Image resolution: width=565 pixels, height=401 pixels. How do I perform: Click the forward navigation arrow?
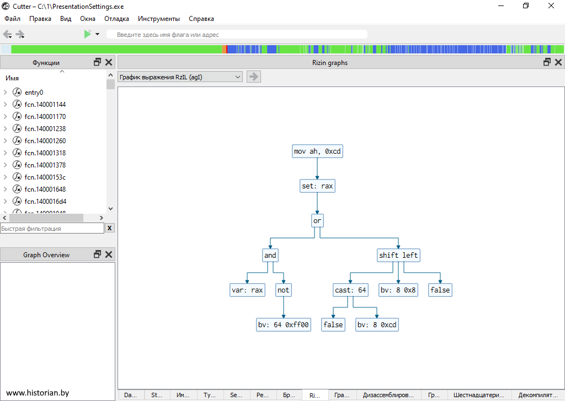tap(20, 34)
